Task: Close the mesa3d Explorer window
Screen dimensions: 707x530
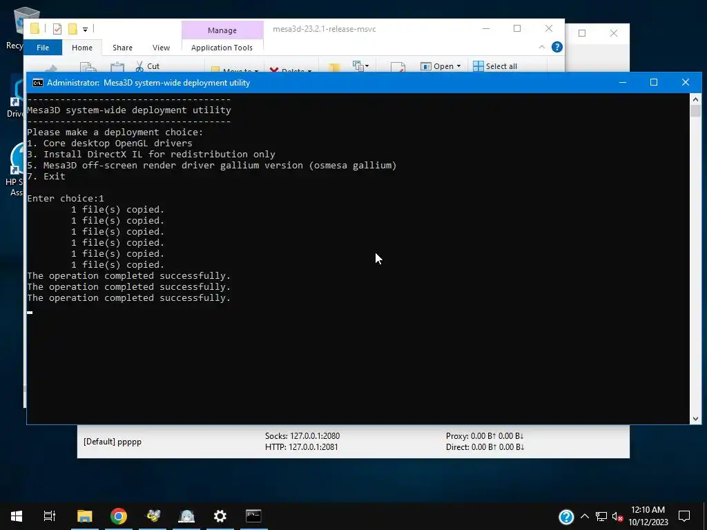Action: pyautogui.click(x=549, y=29)
